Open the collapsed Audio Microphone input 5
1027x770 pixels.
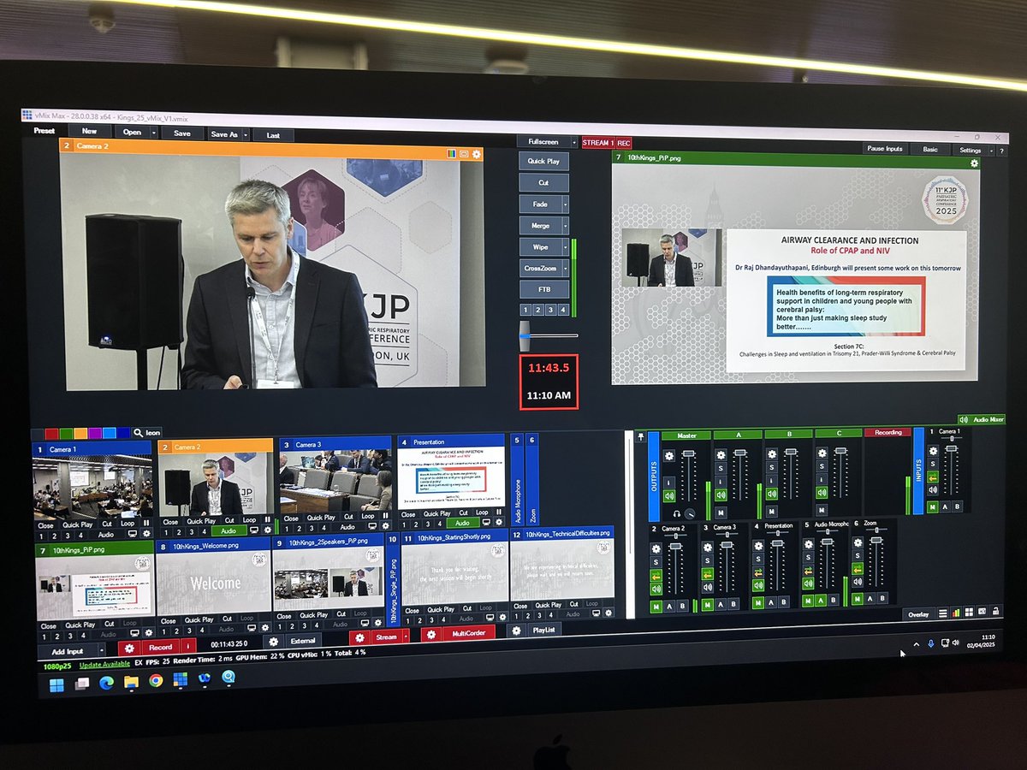pos(516,480)
